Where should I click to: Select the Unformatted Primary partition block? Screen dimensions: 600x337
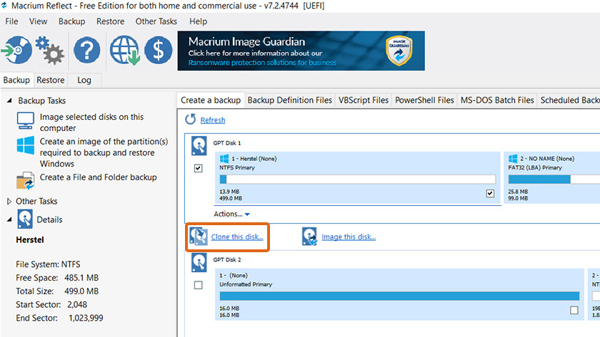pos(399,294)
